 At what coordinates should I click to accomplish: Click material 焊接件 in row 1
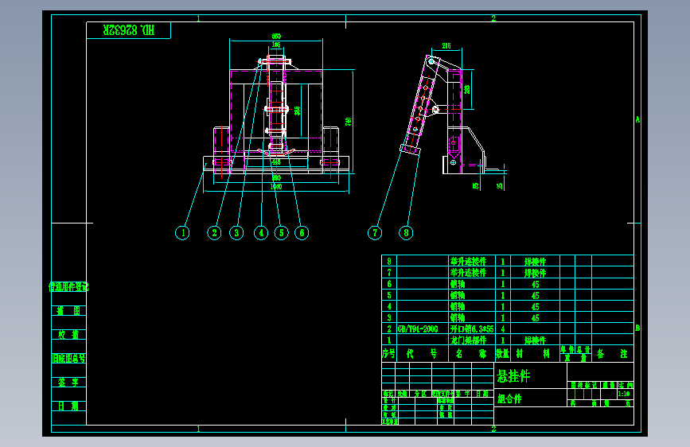[535, 340]
